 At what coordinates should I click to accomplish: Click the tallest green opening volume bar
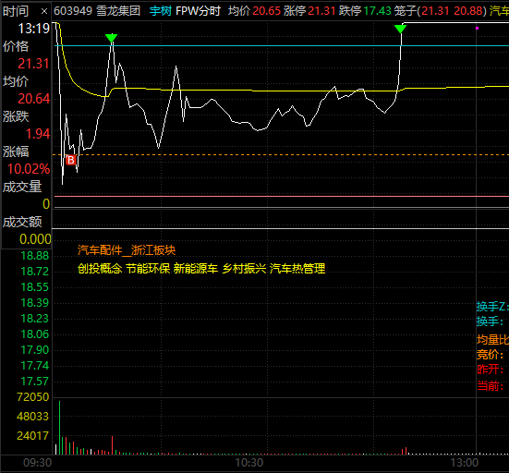click(x=60, y=428)
